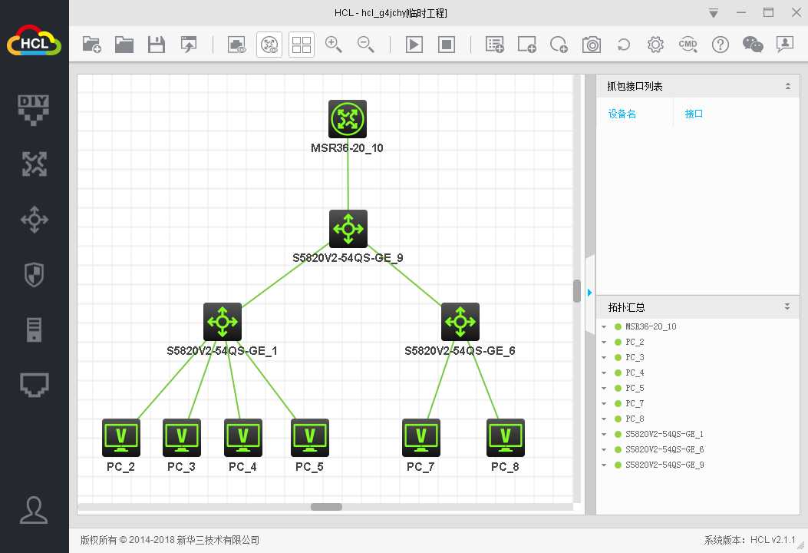Screen dimensions: 808x553
Task: Open the router devices sidebar category
Action: pos(34,164)
